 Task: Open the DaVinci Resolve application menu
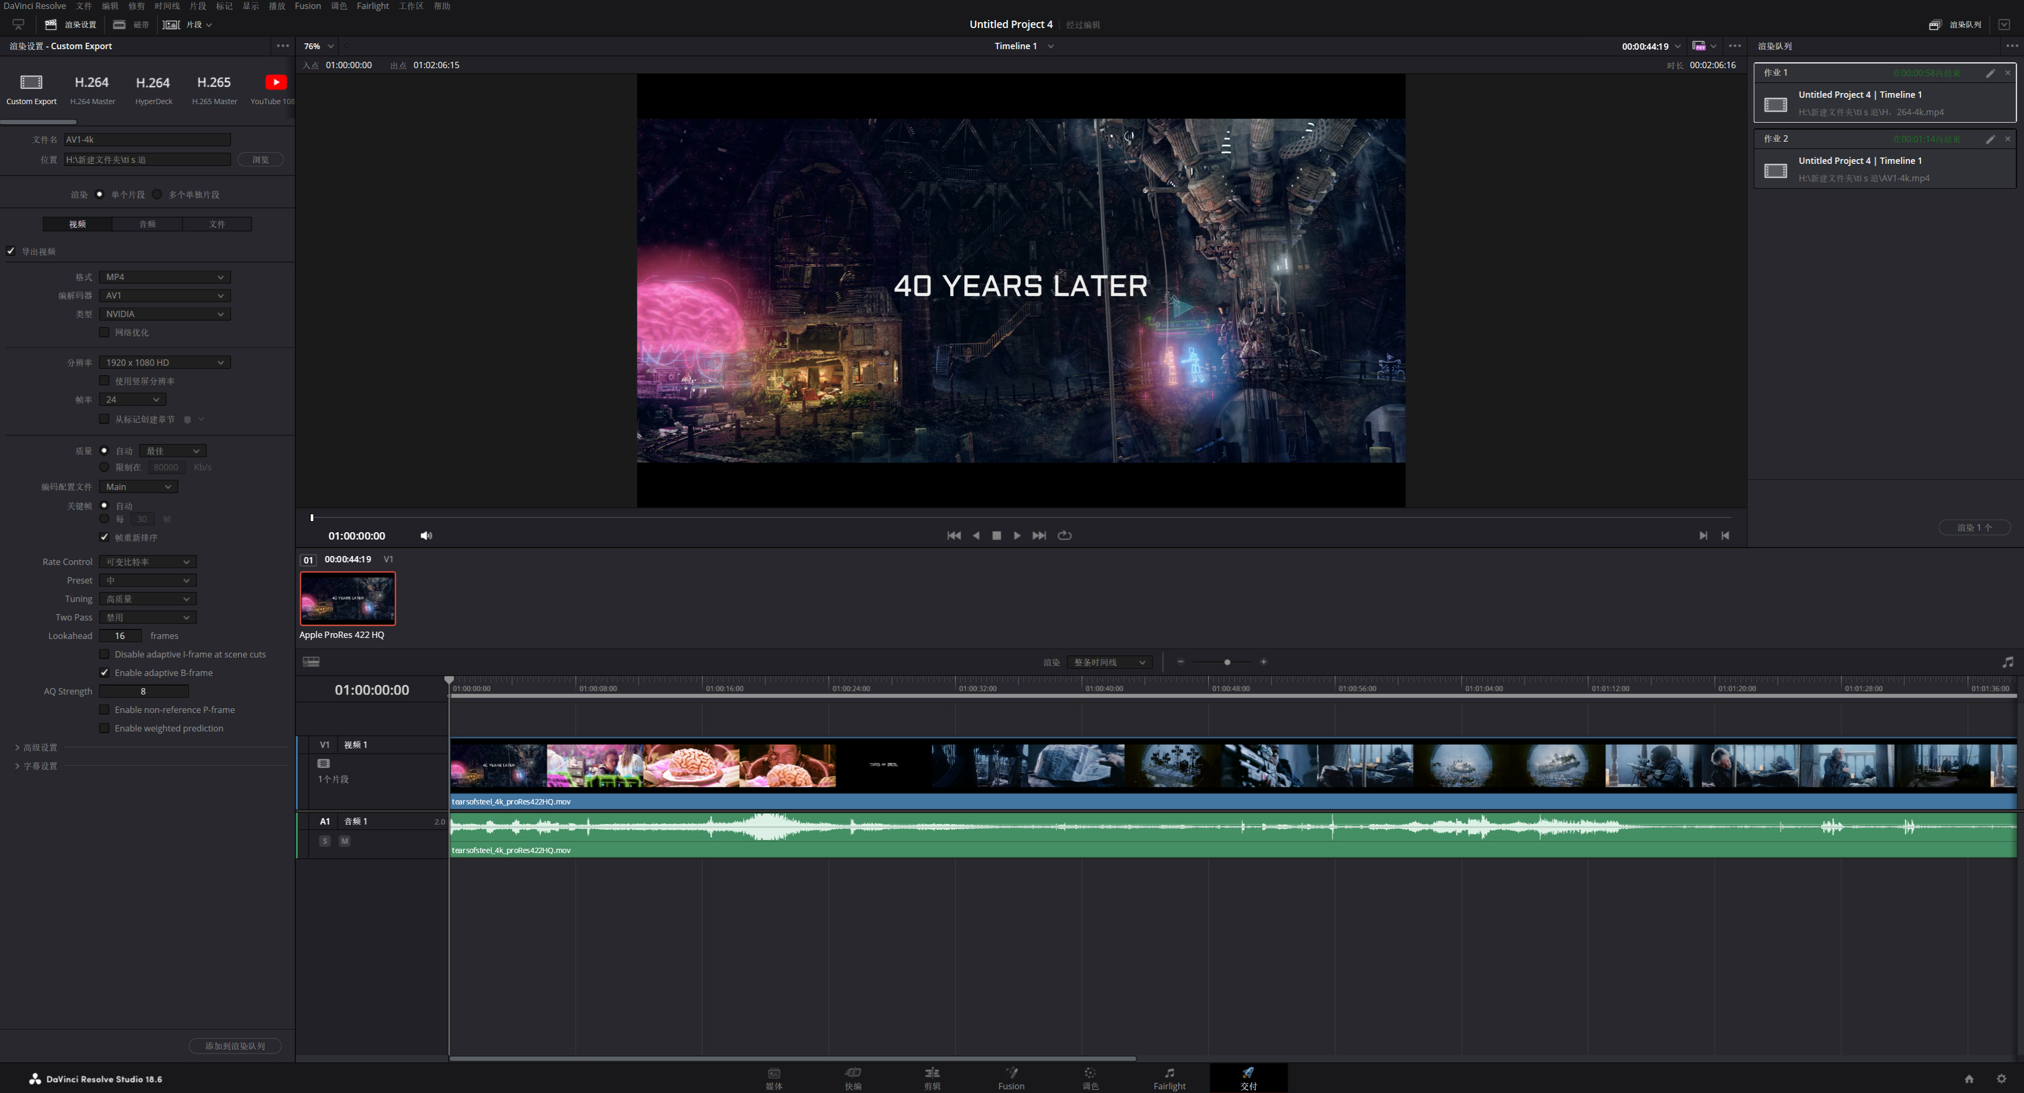[34, 6]
